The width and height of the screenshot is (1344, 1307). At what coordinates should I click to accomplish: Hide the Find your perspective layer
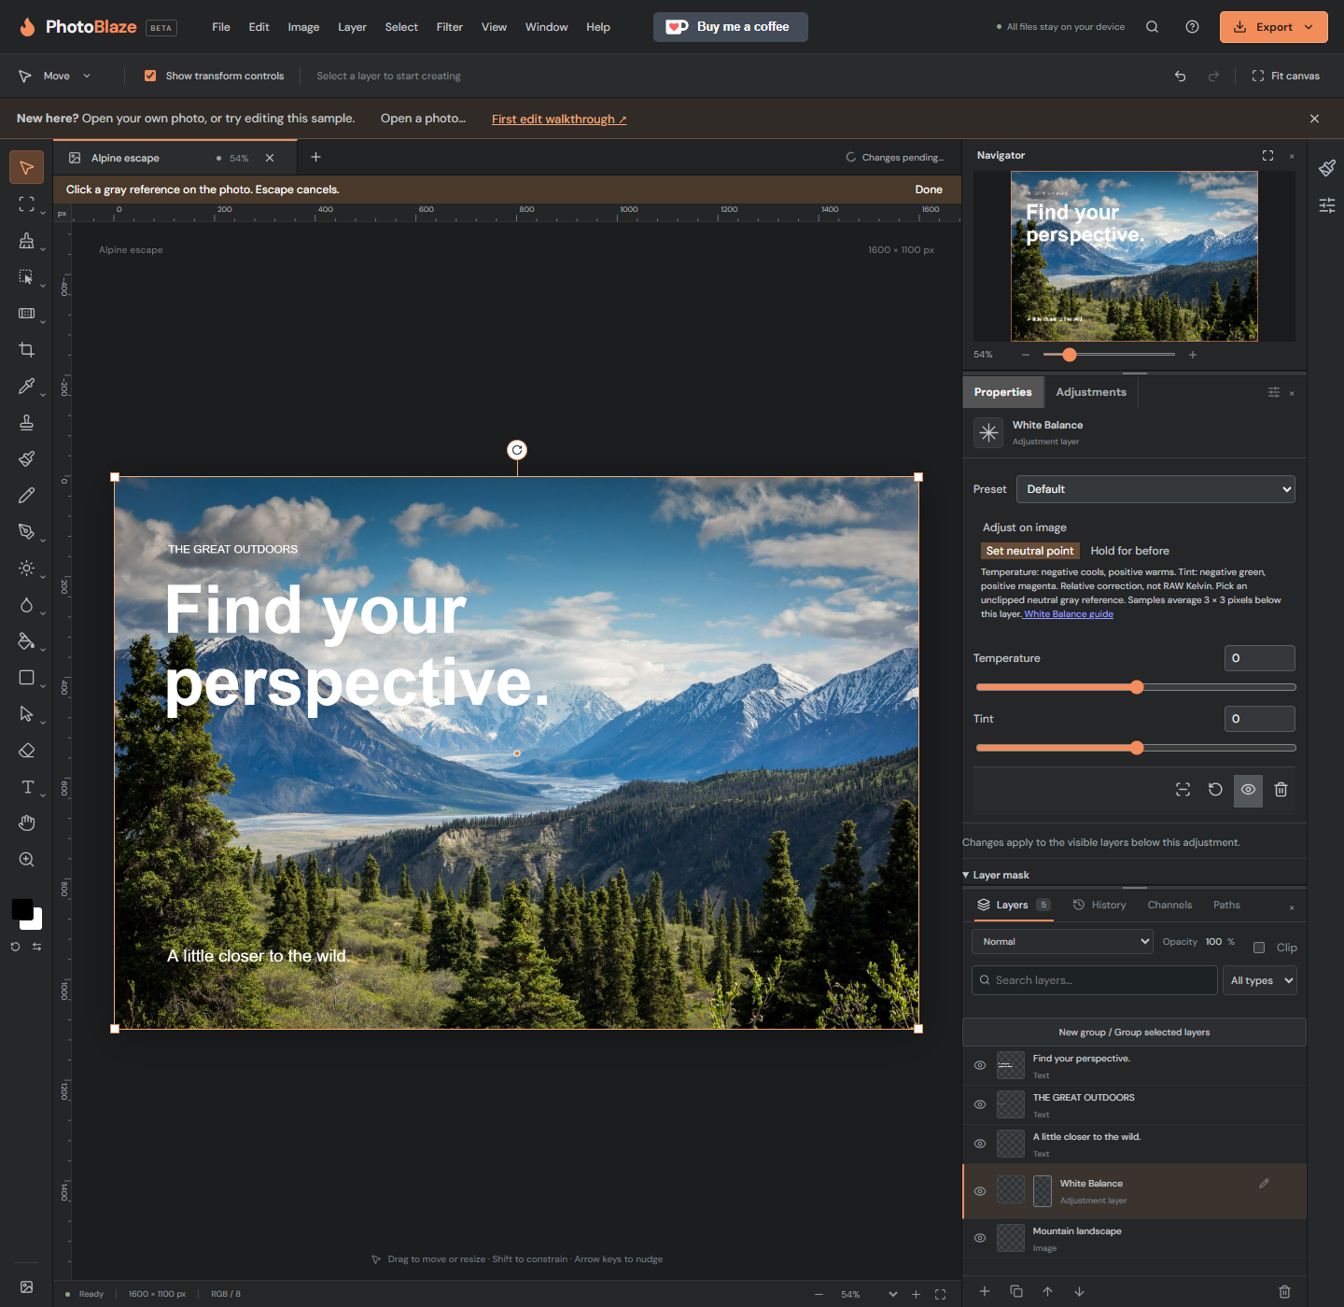click(980, 1065)
